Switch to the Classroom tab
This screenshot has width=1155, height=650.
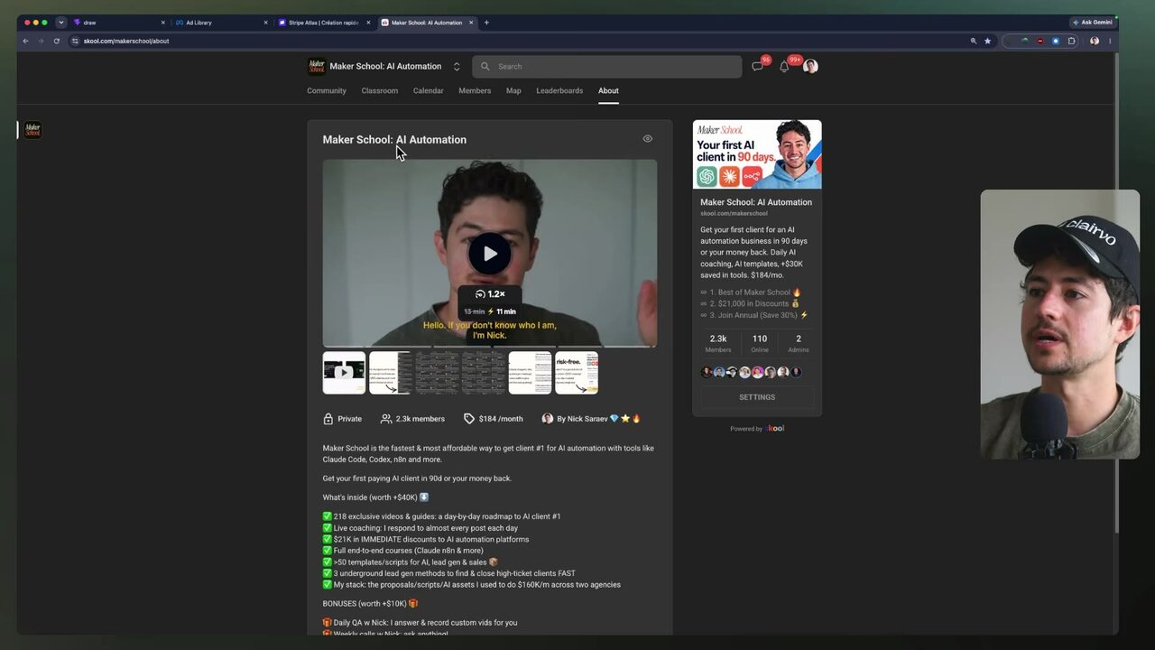pyautogui.click(x=380, y=90)
